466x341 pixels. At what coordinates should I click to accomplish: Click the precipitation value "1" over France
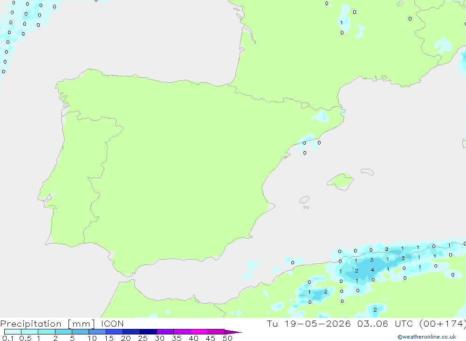[342, 22]
